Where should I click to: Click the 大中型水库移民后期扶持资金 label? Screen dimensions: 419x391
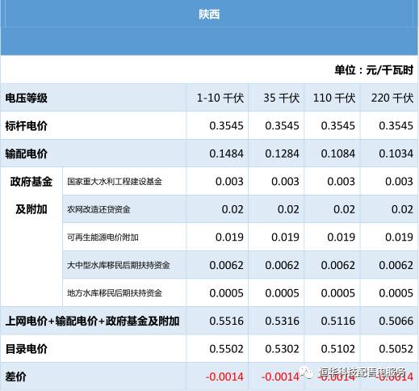click(119, 265)
